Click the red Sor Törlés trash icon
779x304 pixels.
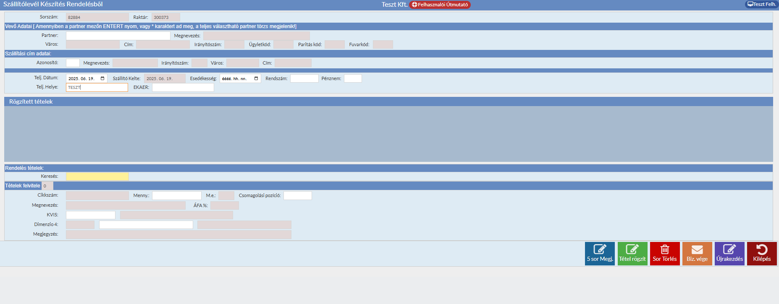[x=664, y=253]
